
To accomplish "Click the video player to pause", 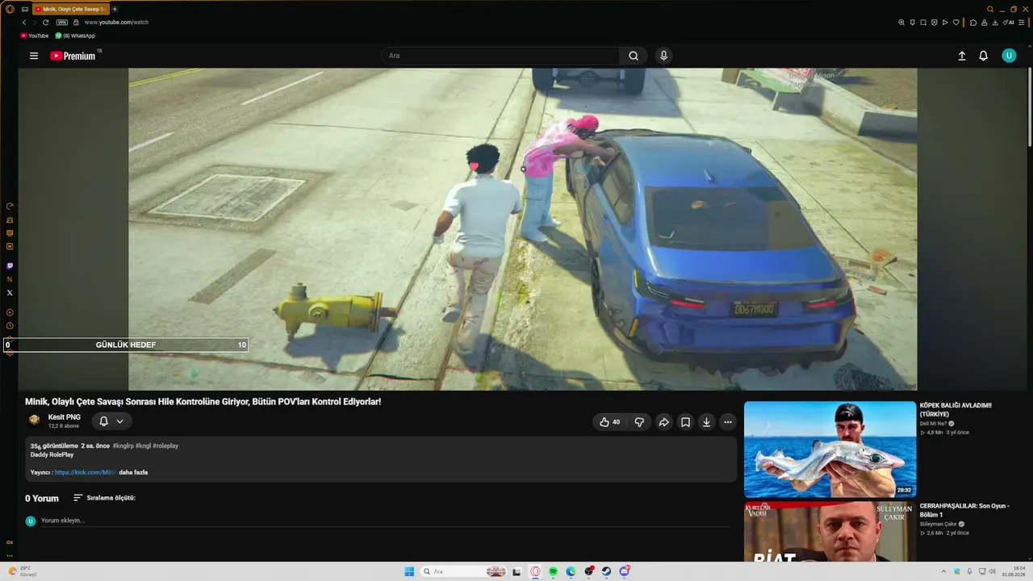I will coord(522,229).
